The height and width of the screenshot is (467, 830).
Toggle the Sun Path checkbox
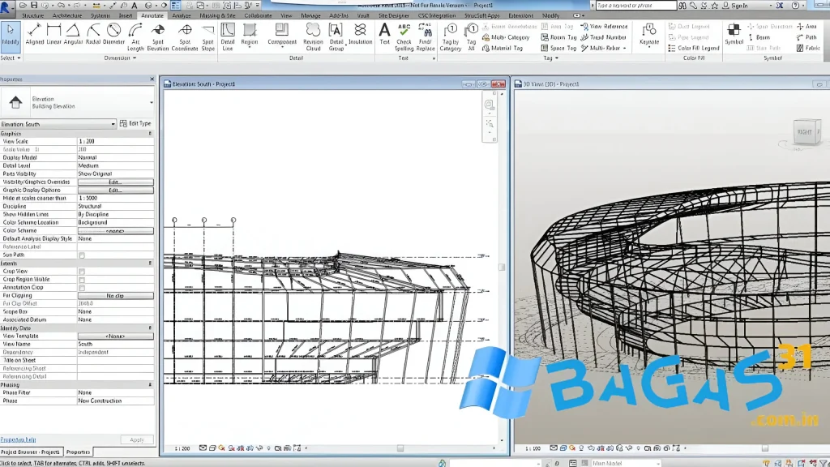pyautogui.click(x=82, y=255)
